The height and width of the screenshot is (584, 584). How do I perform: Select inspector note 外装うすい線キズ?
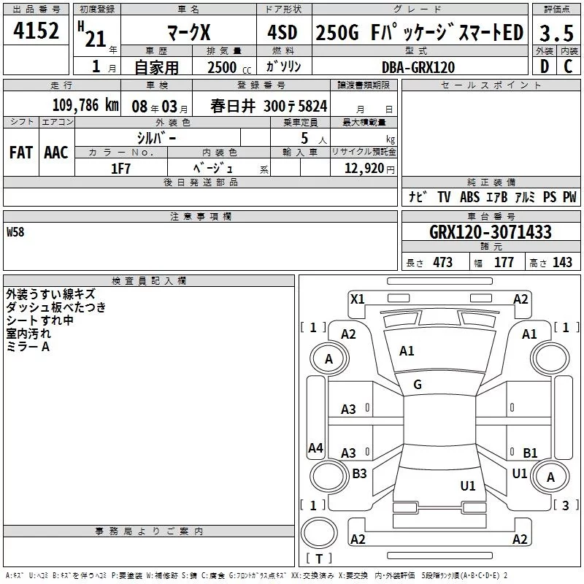tap(50, 294)
